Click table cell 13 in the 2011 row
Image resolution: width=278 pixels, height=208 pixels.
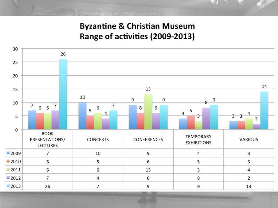(148, 170)
